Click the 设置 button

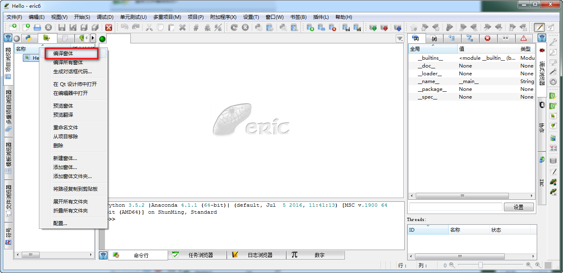click(519, 207)
